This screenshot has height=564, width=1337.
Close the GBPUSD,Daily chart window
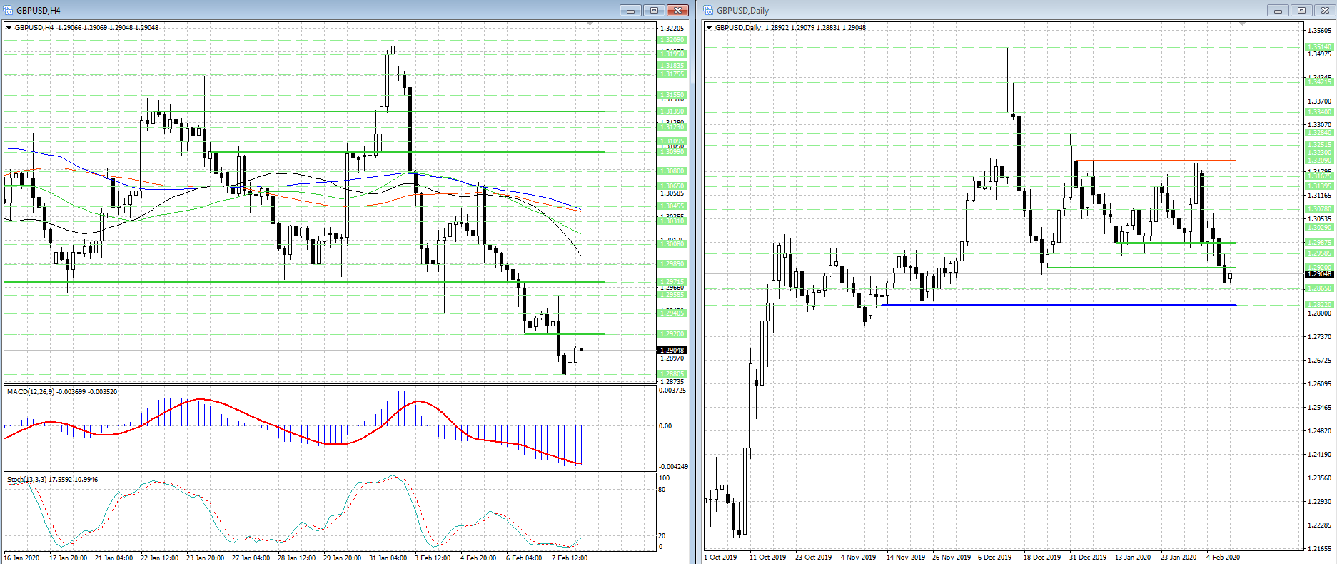coord(1325,10)
